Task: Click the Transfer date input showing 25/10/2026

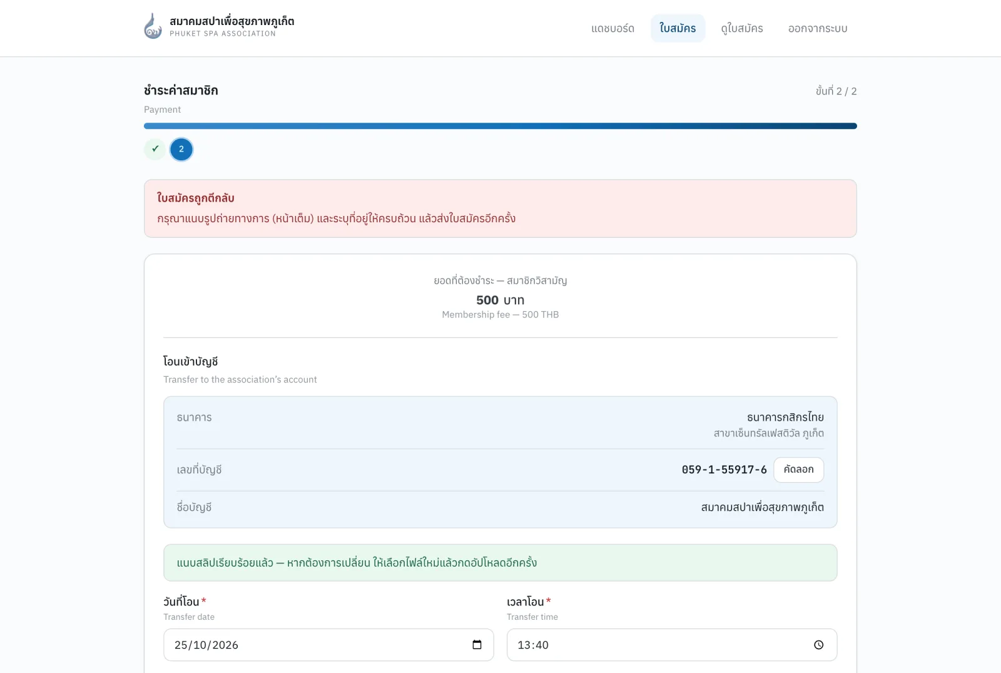Action: [328, 645]
